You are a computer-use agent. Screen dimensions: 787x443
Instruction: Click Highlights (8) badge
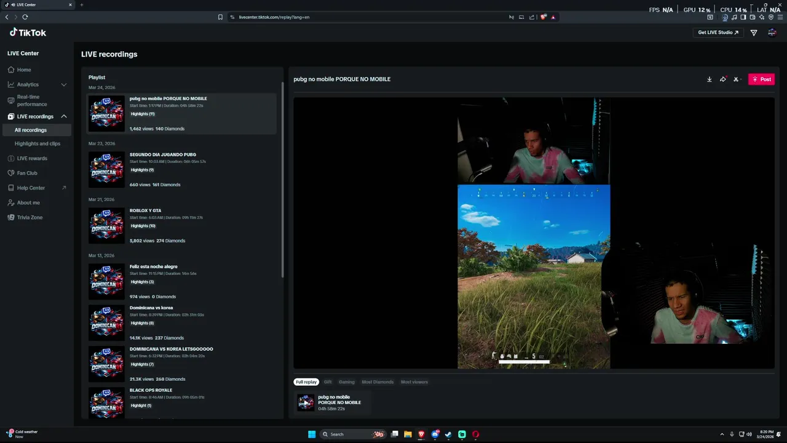tap(142, 323)
